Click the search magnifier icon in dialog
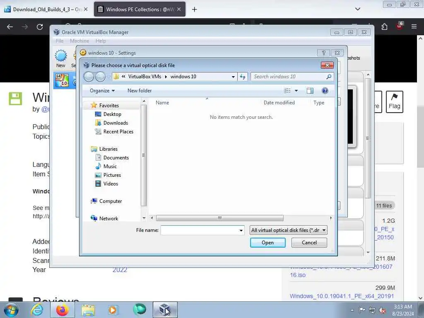The image size is (424, 318). 329,77
